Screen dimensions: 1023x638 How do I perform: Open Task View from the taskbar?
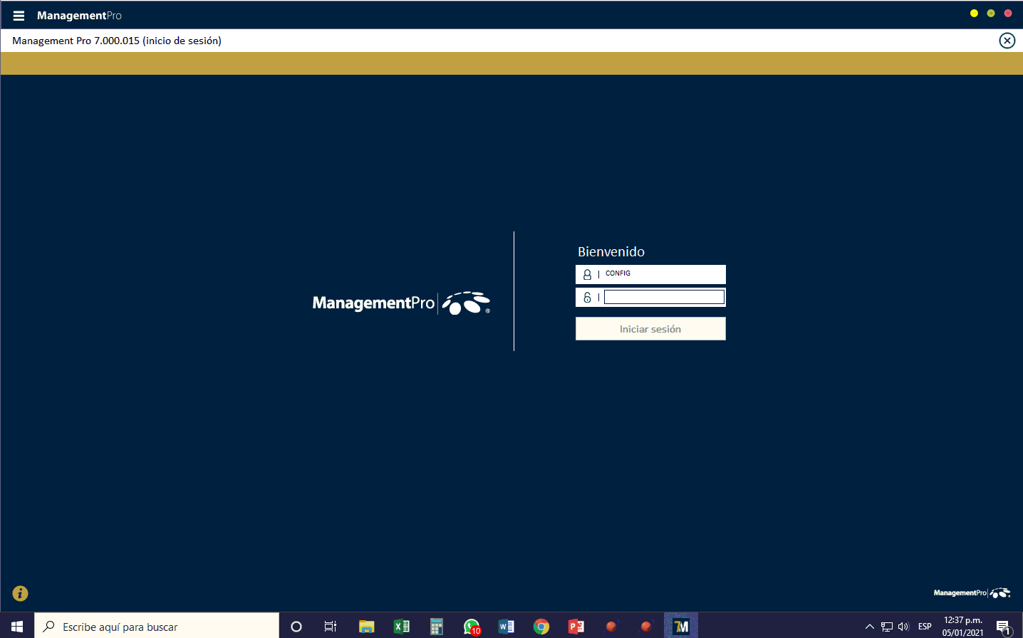coord(331,627)
